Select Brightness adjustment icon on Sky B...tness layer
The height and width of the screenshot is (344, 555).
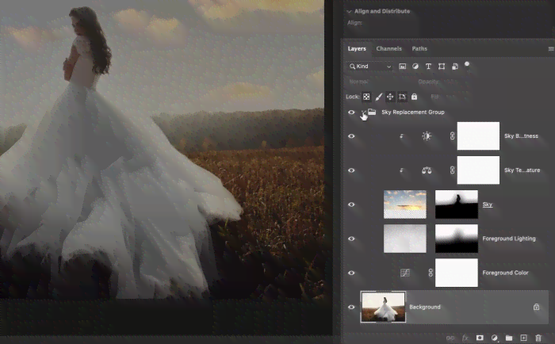click(x=427, y=136)
